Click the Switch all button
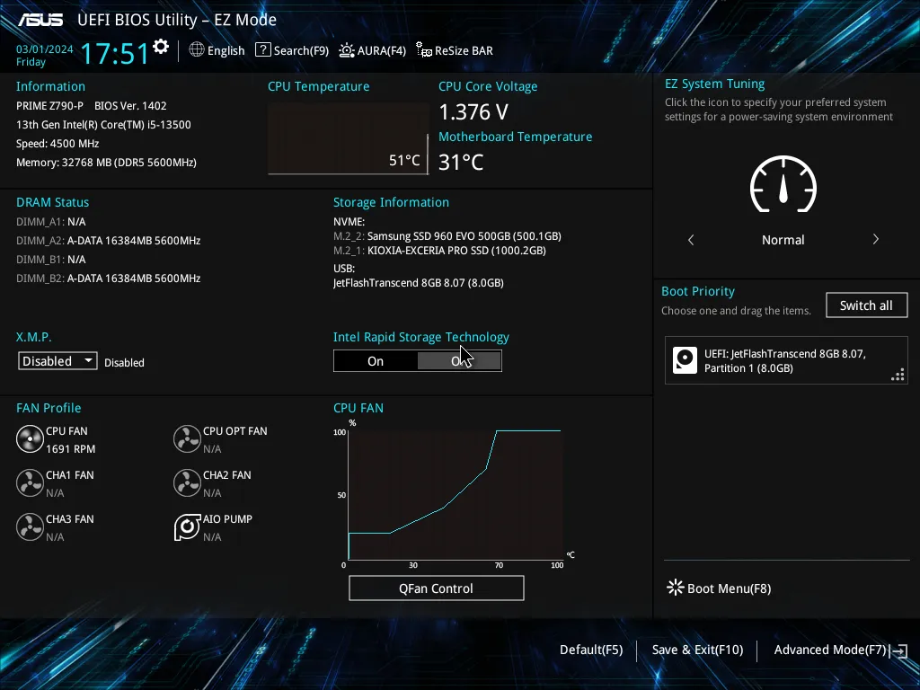 [x=867, y=305]
